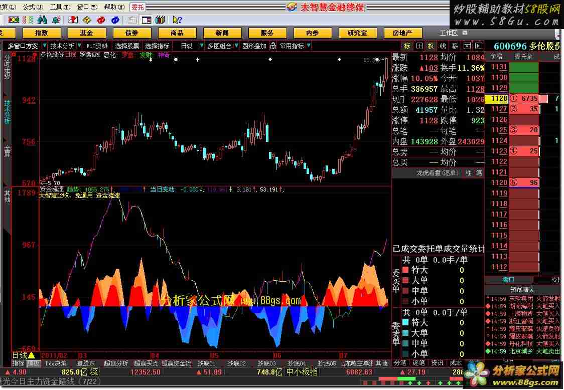Expand the 日线 period dropdown arrow
Screen dimensions: 564x390
(201, 46)
